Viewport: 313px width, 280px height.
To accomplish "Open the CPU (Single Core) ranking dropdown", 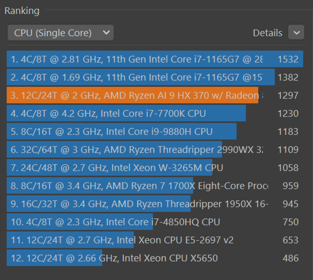I will [61, 33].
